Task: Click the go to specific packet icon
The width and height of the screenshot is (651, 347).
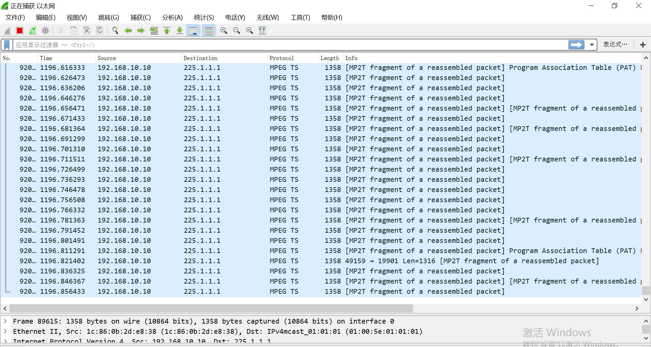Action: tap(154, 31)
